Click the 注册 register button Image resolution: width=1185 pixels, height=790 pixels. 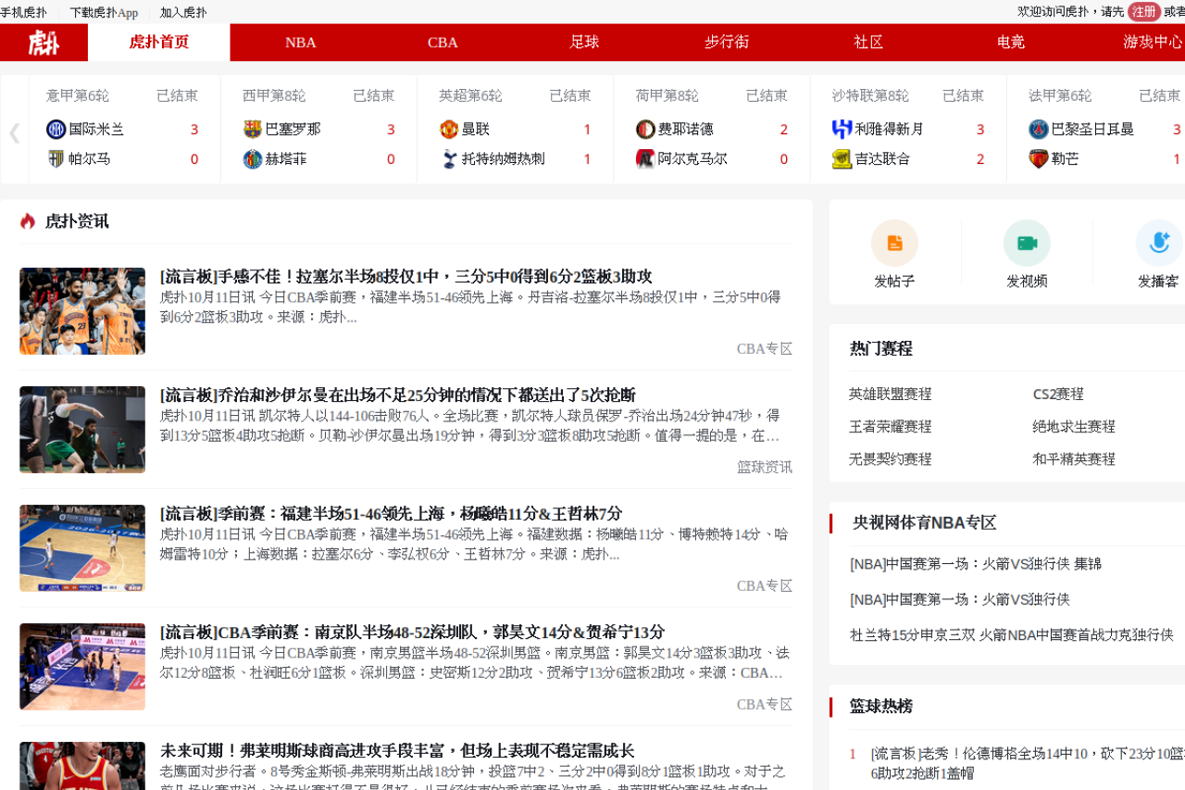click(x=1144, y=12)
